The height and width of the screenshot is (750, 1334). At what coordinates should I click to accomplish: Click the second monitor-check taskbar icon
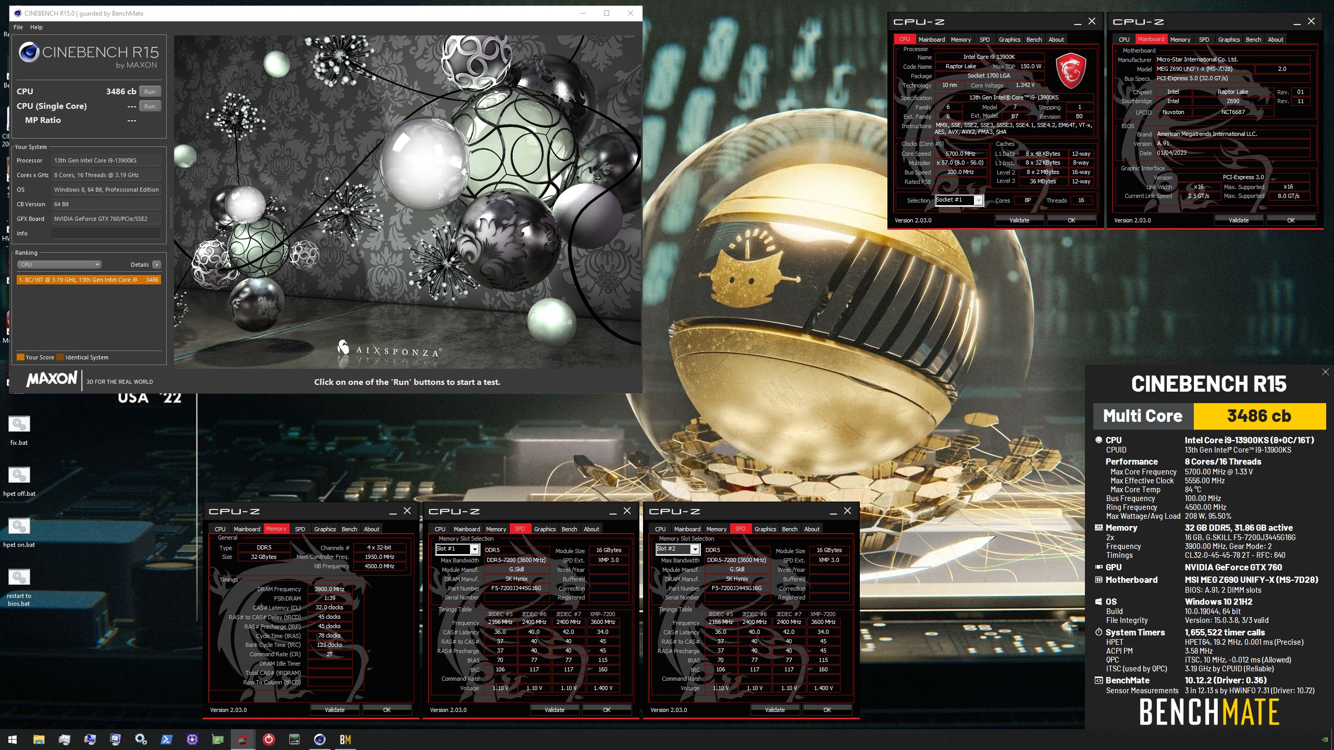point(90,739)
